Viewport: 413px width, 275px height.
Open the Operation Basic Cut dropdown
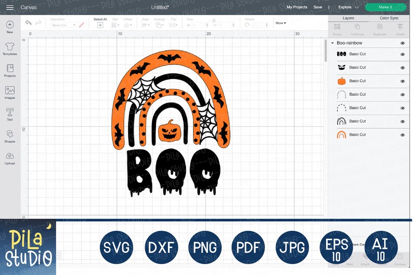click(63, 25)
